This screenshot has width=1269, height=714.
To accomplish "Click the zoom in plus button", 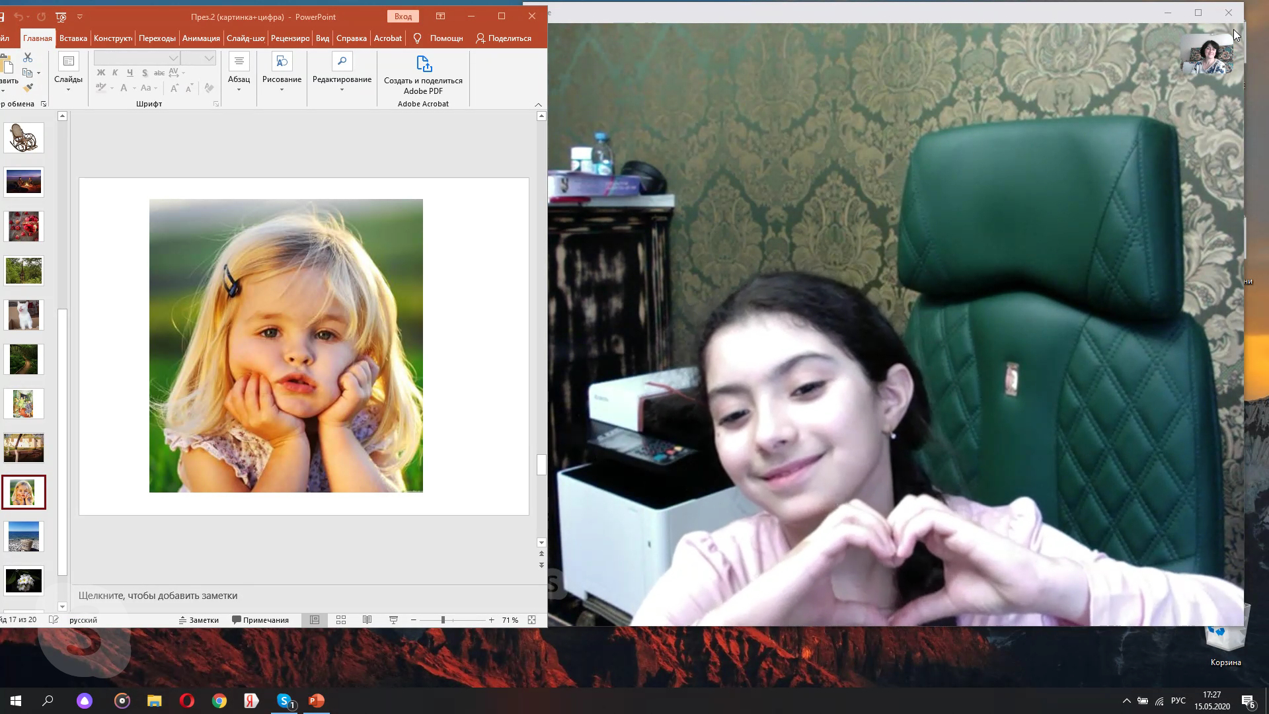I will 492,620.
